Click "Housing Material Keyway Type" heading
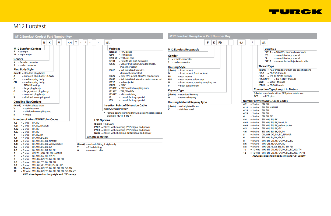Screen dimensions: 331x216 tap(187, 102)
